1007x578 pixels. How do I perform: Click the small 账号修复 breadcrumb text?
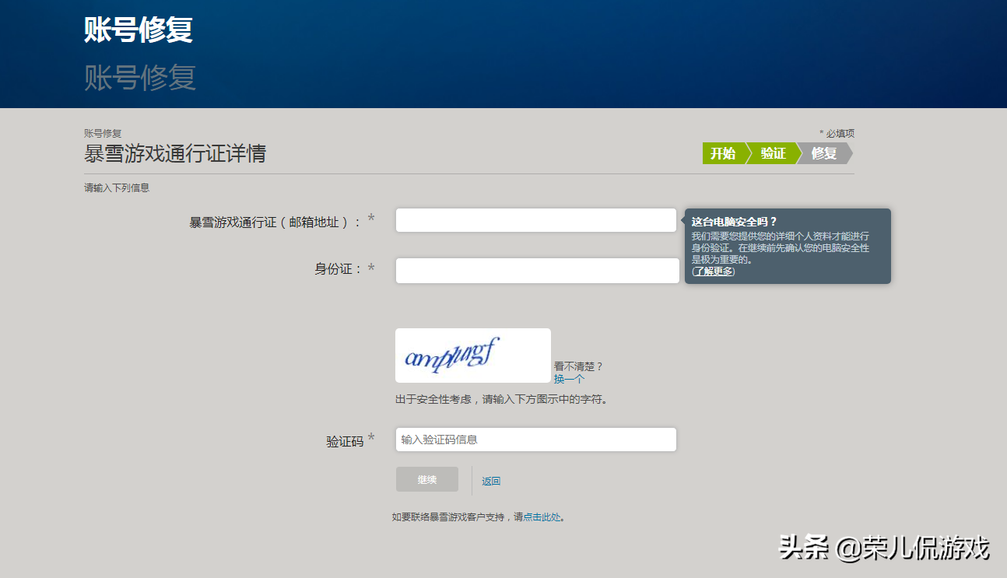point(103,134)
